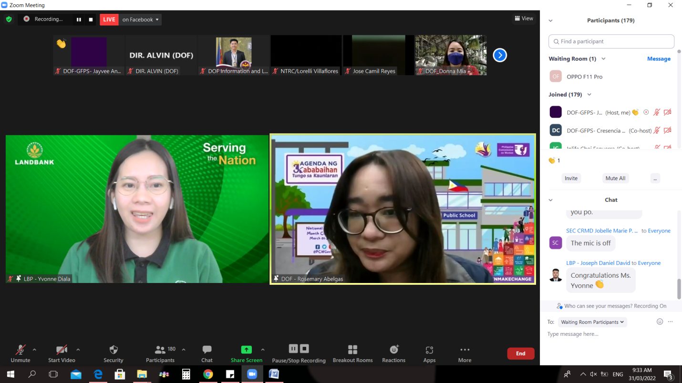Click the Pause/Stop Recording toolbar stop icon

coord(305,349)
